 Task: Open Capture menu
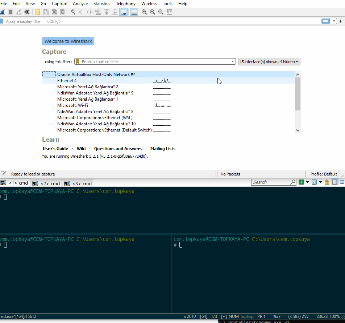59,4
